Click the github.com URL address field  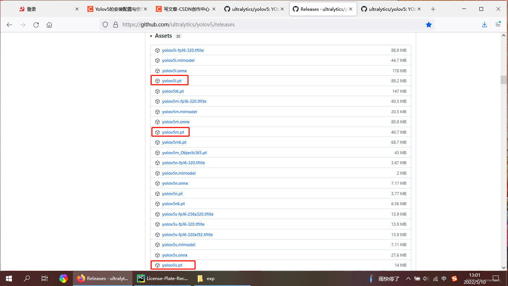tap(267, 25)
